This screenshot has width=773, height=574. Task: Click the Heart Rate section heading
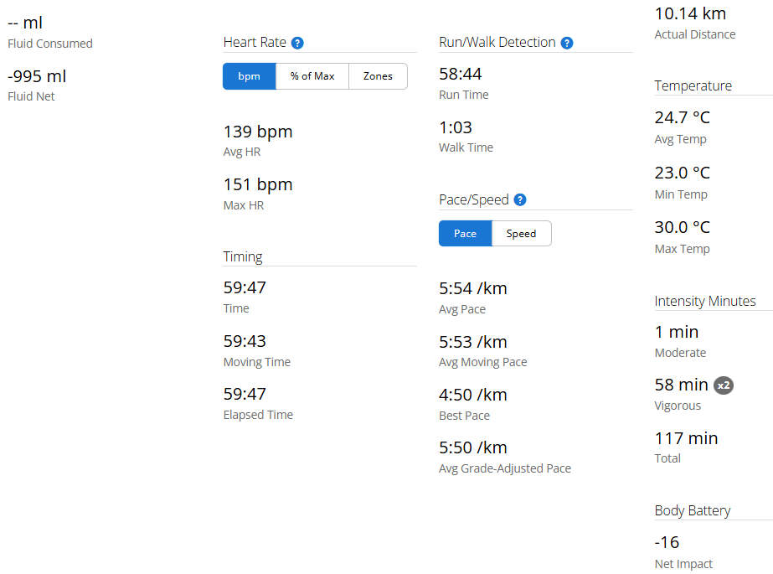pos(255,43)
